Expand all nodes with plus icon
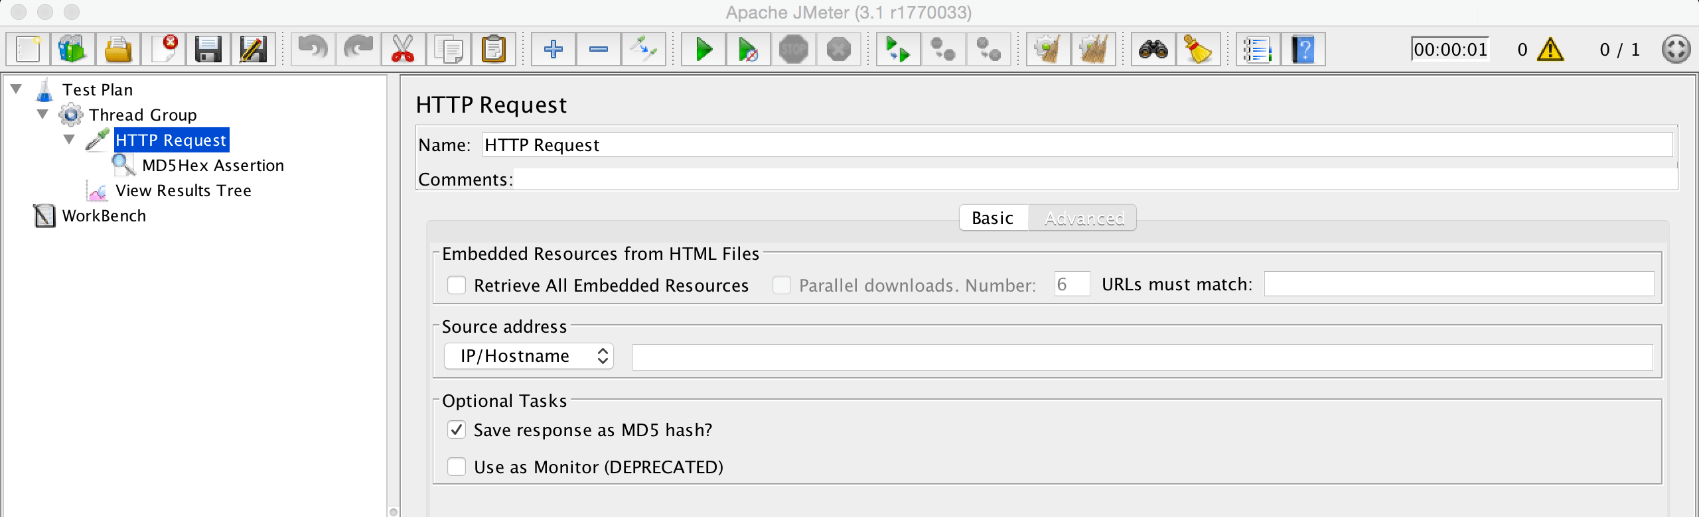 pos(554,50)
